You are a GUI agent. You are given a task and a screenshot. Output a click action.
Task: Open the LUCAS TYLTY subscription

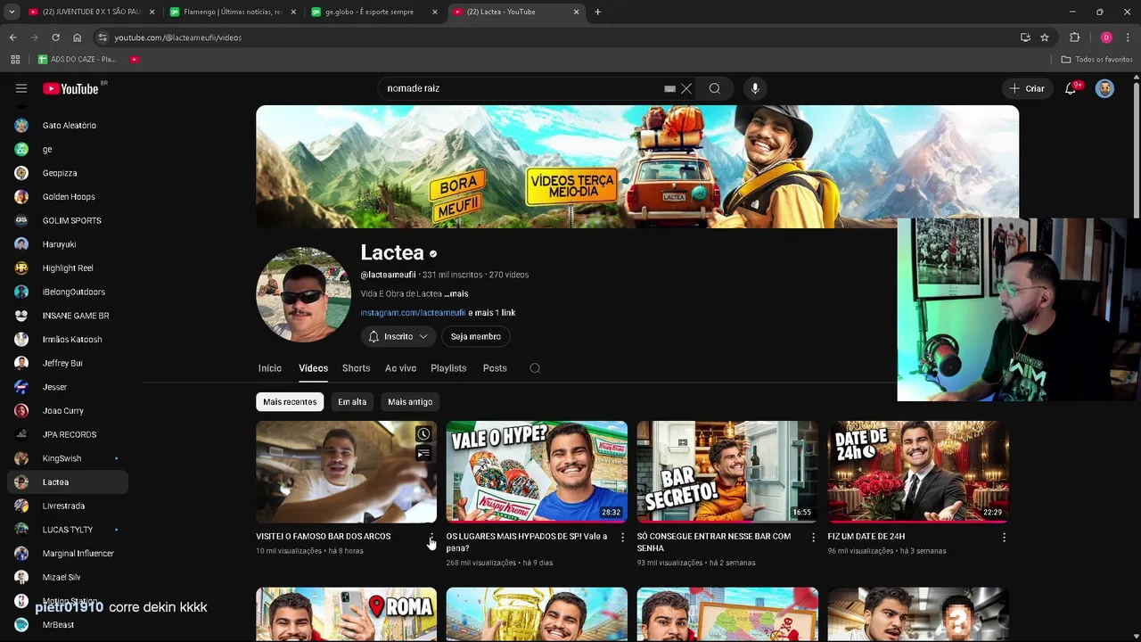(68, 530)
